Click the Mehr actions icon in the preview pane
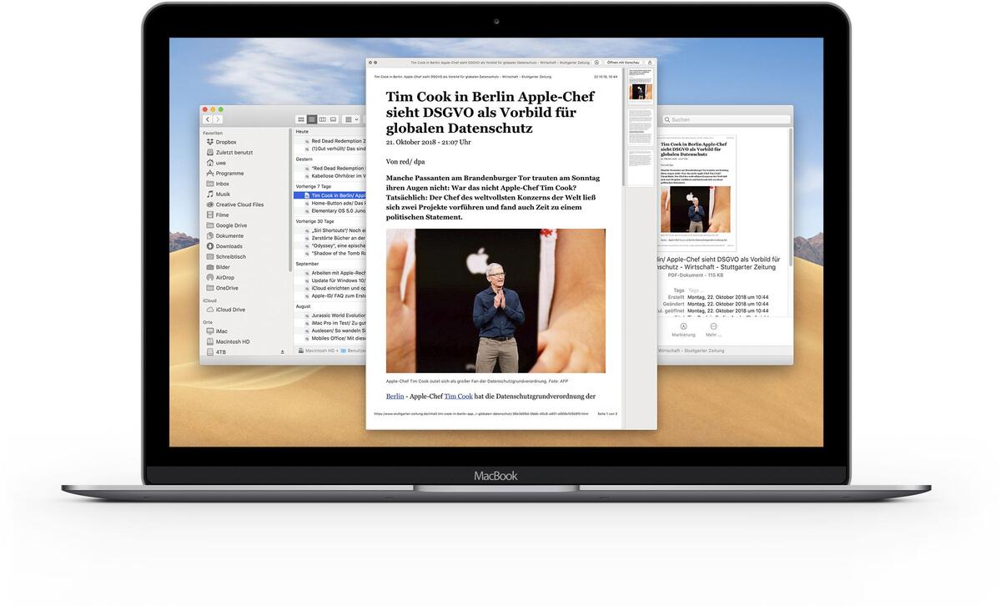1001x606 pixels. [x=713, y=326]
